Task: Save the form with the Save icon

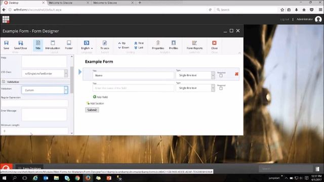Action: [6, 45]
